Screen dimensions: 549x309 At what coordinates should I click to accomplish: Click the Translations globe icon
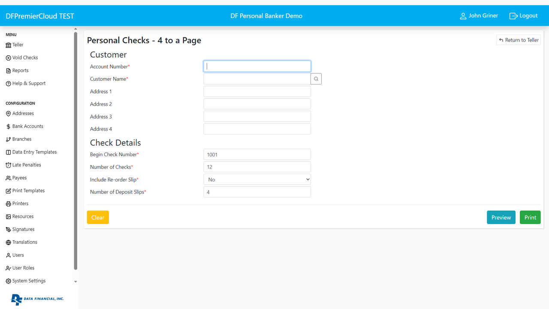[9, 242]
